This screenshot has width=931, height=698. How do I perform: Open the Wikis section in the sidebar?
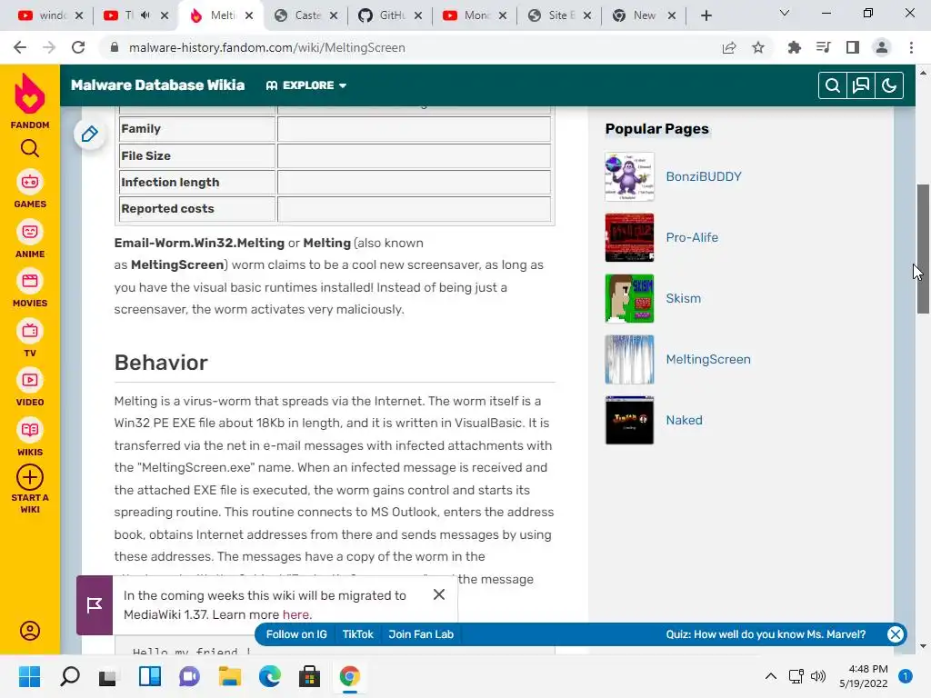[x=30, y=437]
